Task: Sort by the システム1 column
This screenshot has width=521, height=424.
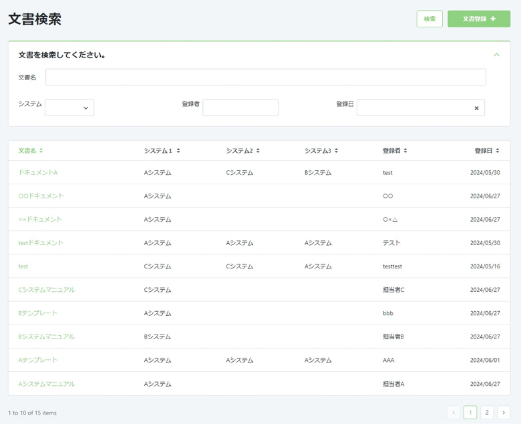Action: coord(162,151)
